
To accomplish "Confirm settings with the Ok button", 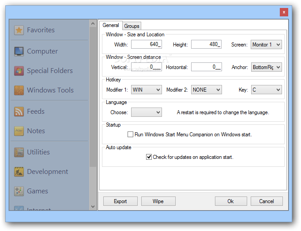I will [231, 201].
